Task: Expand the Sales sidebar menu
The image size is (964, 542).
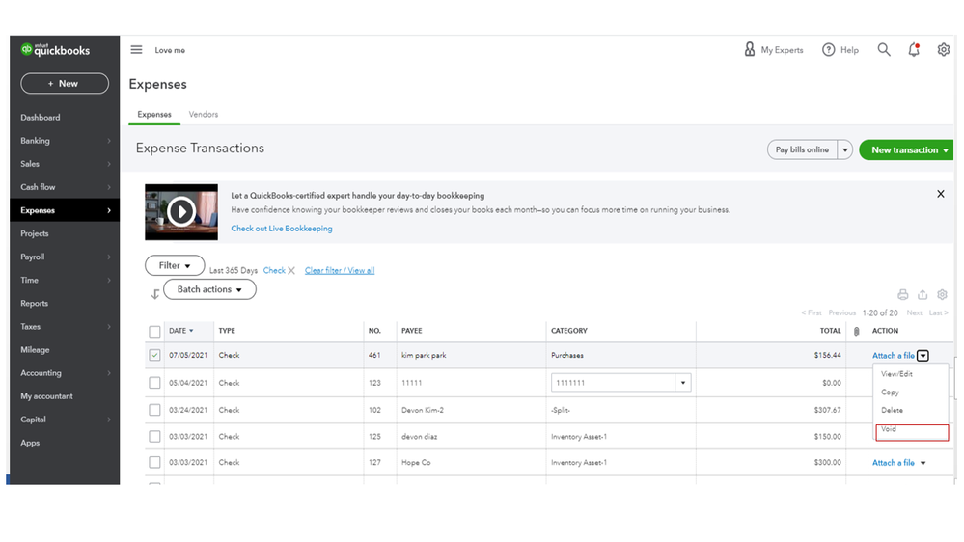Action: coord(65,164)
